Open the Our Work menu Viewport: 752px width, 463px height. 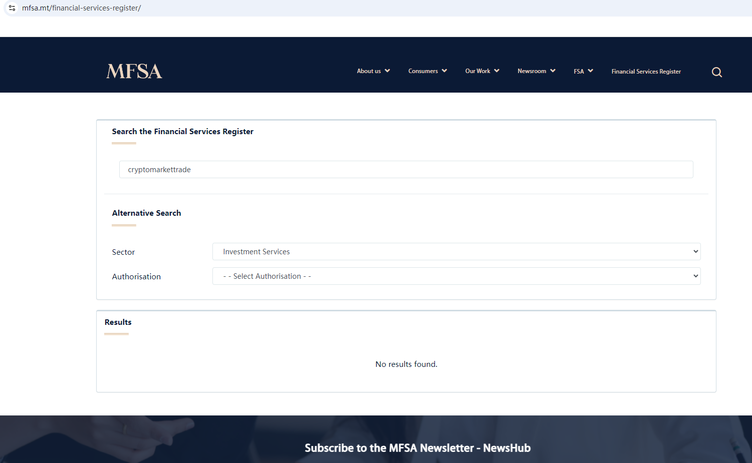tap(482, 71)
